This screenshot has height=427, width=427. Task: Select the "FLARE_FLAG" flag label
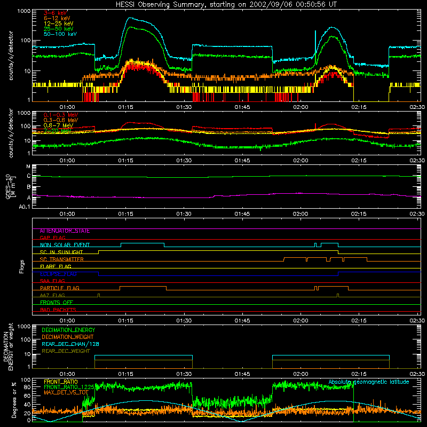[x=56, y=266]
